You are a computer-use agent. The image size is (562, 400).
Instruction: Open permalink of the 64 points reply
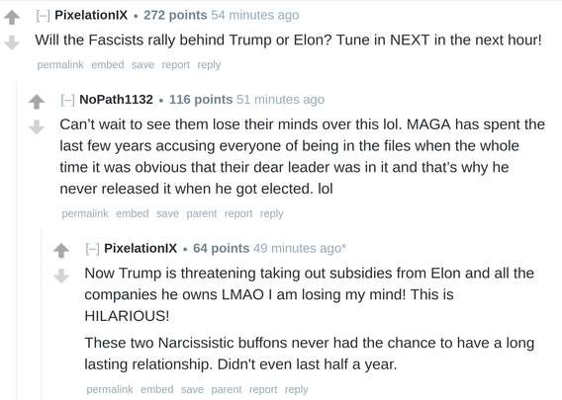(110, 389)
